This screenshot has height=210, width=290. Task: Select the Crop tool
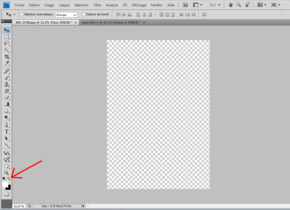pos(6,56)
